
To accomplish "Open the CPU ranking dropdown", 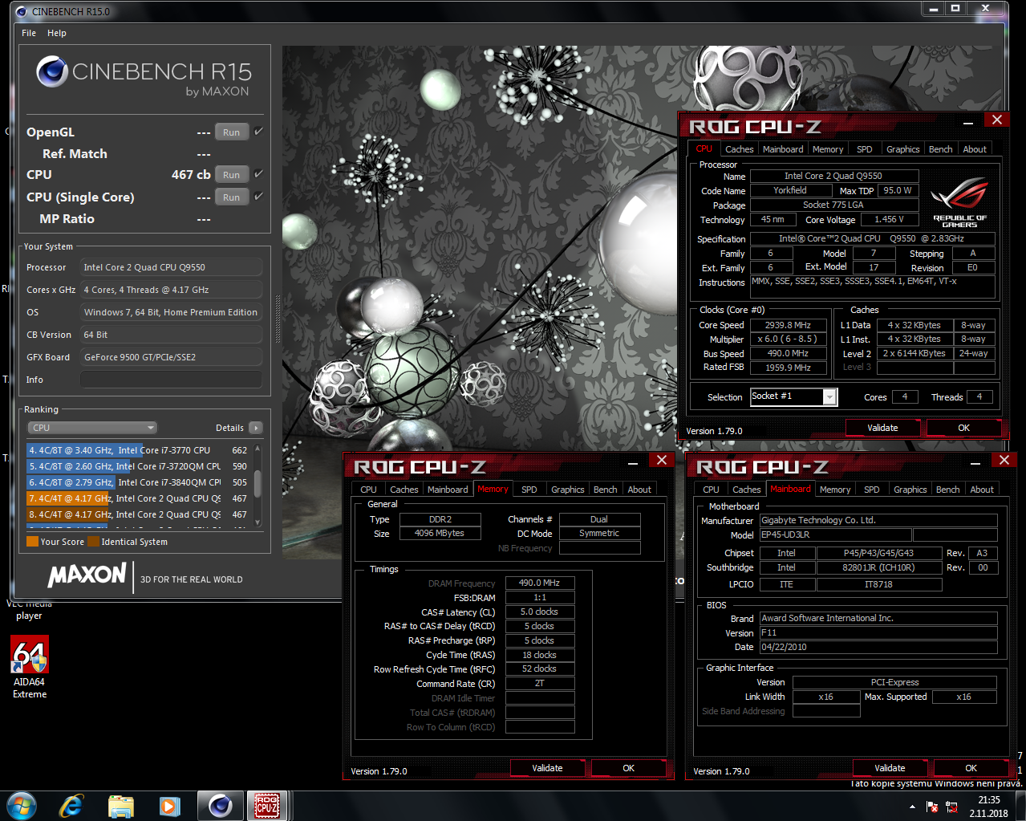I will pos(92,428).
